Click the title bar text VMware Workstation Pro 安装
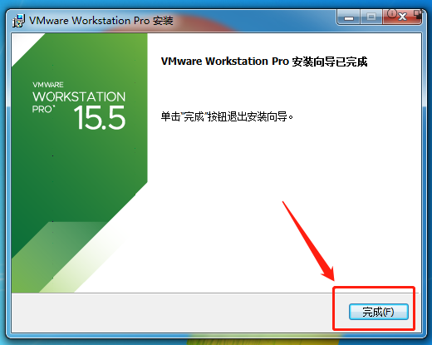The image size is (432, 345). pyautogui.click(x=101, y=21)
